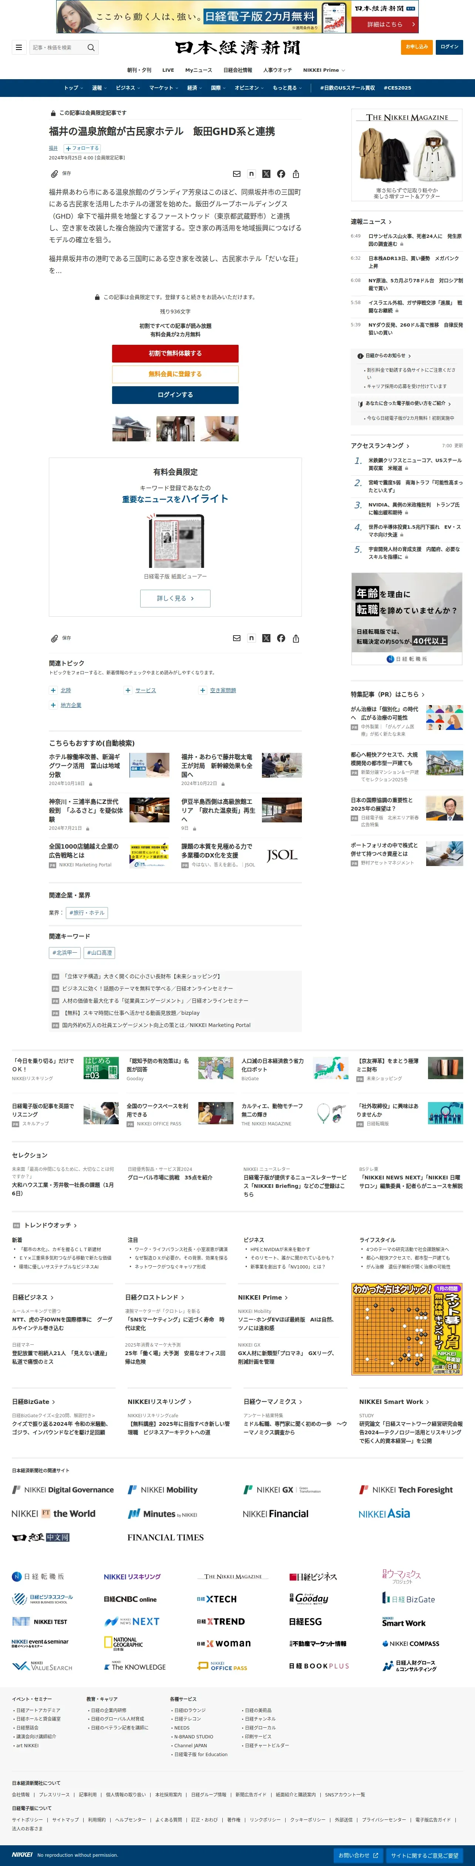Open NIKKEI Mobility logo link
This screenshot has width=475, height=1866.
pyautogui.click(x=163, y=1490)
